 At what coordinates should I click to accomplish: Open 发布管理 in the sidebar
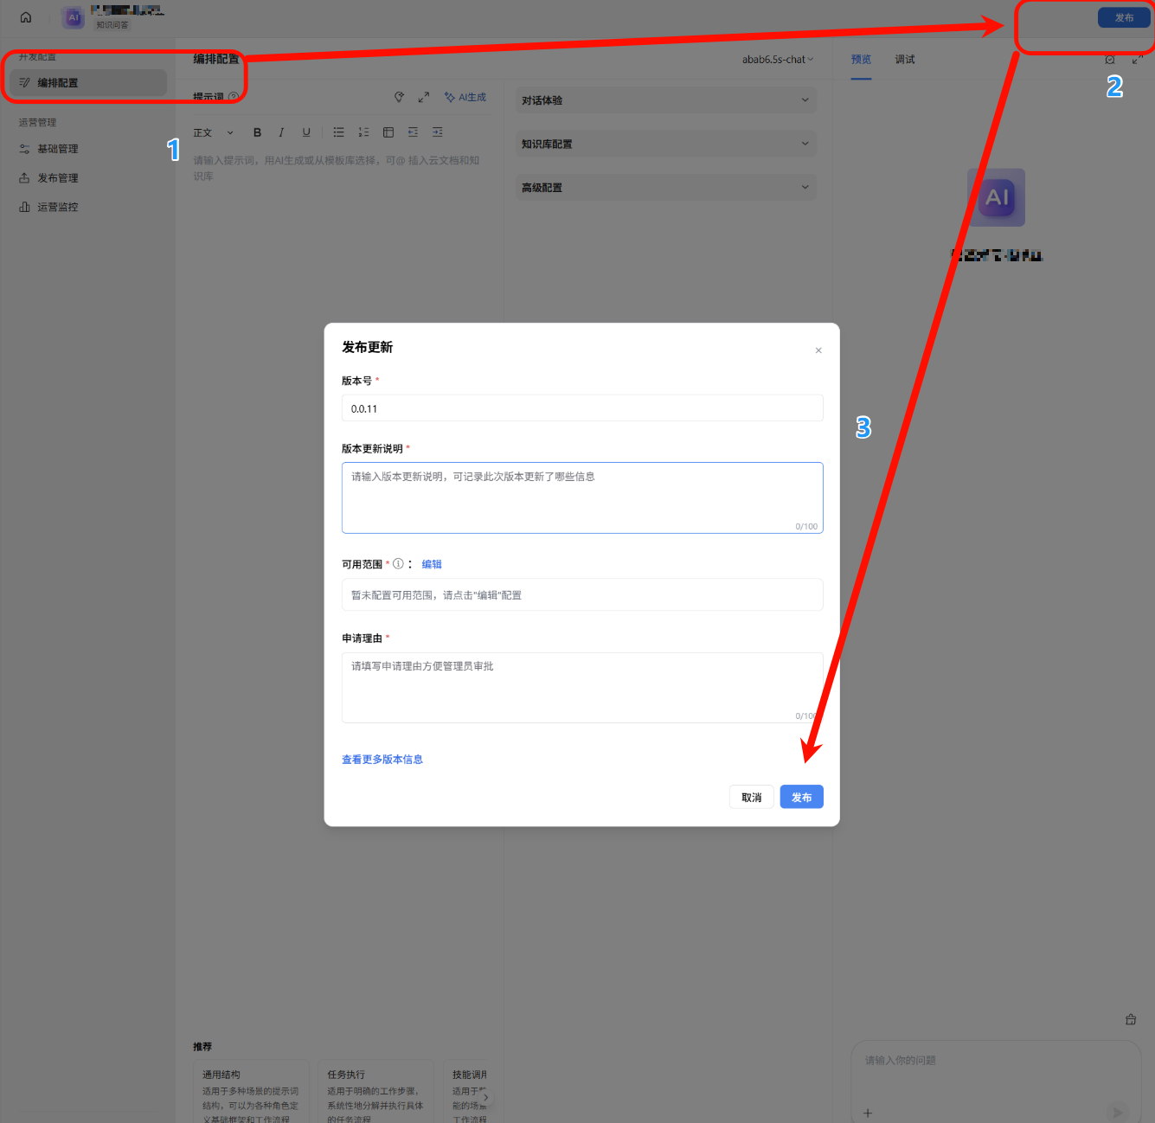57,178
